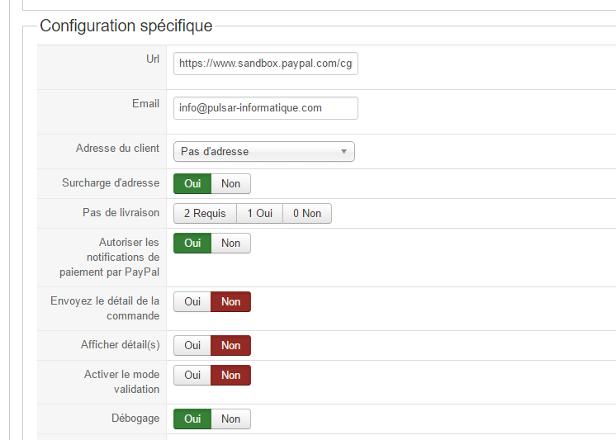Select 2 Requis for Pas de livraison
Screen dimensions: 616x440
205,213
